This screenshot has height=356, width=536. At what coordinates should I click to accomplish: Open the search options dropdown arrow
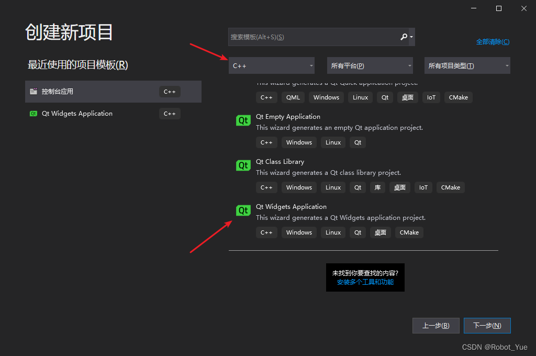tap(411, 37)
